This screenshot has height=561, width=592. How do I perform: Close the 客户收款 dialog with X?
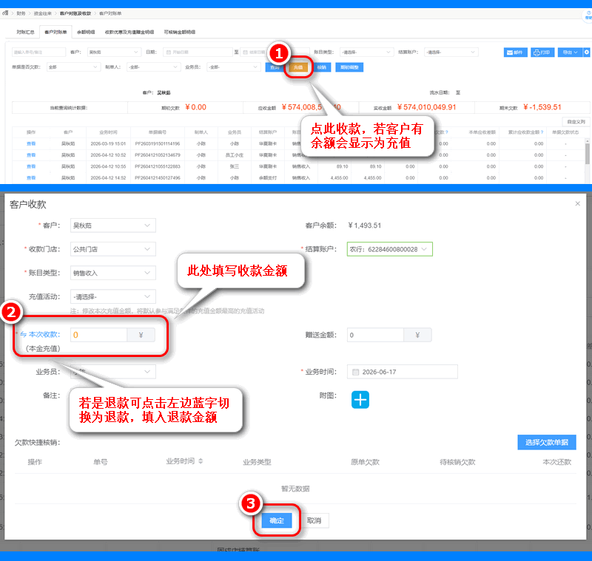click(x=577, y=203)
